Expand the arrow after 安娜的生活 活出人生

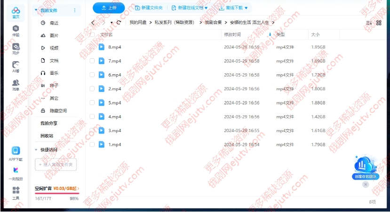coord(273,23)
